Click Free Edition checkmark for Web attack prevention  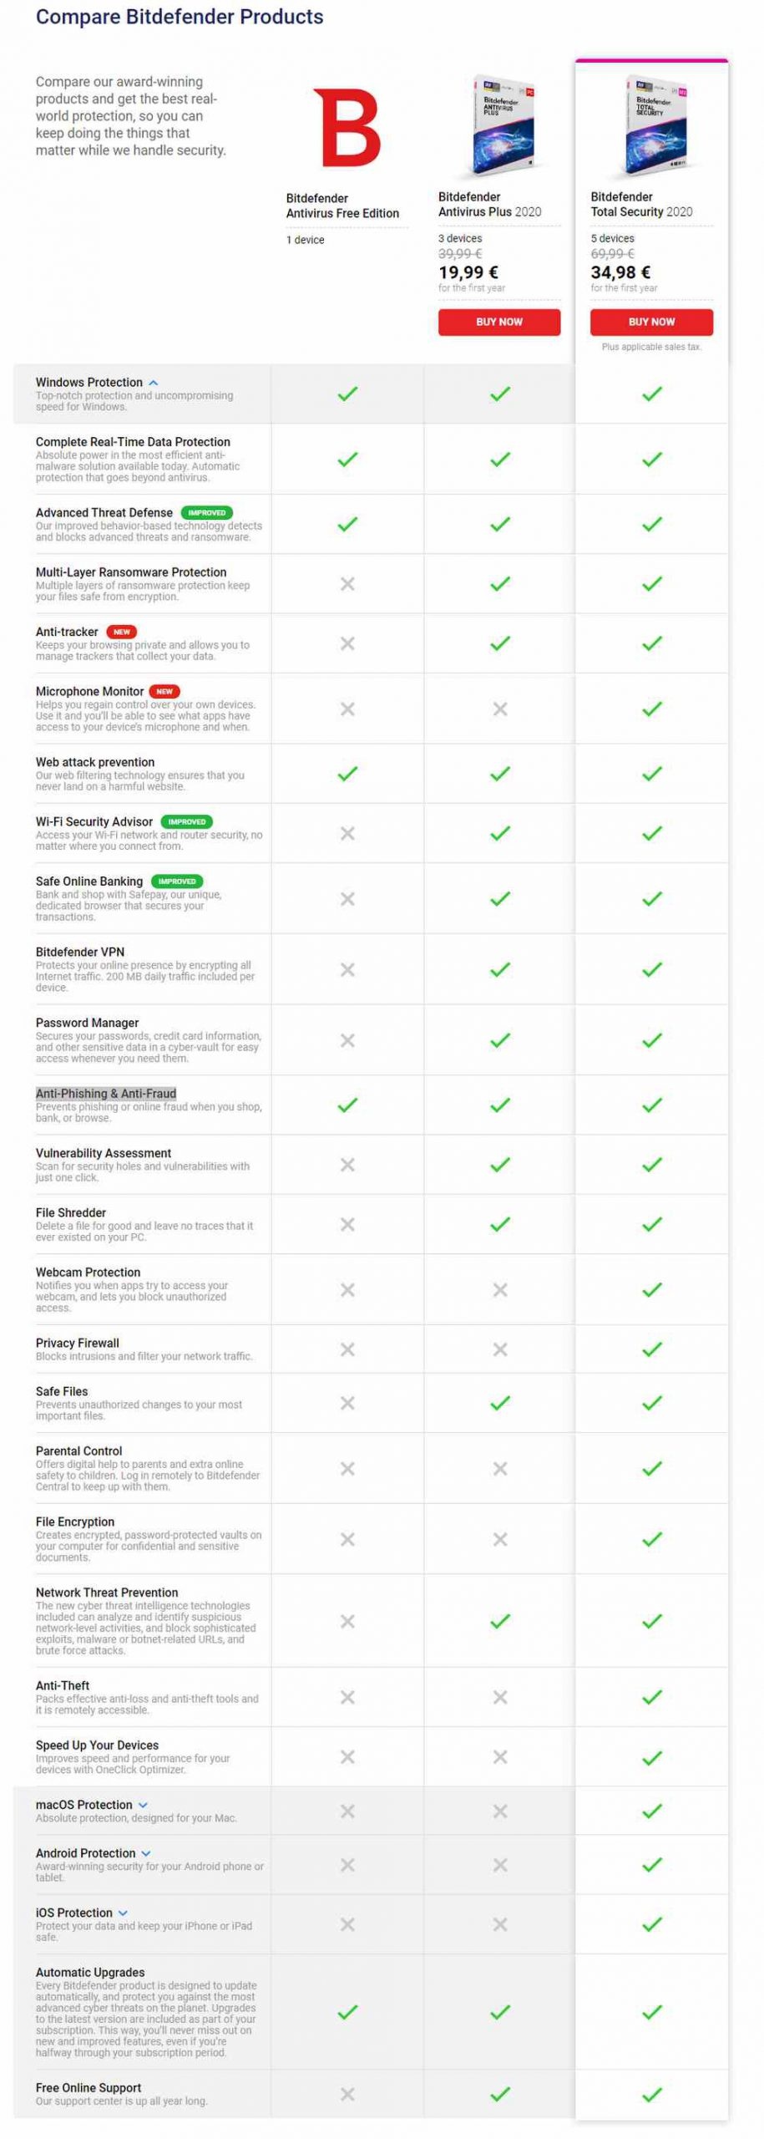coord(347,774)
